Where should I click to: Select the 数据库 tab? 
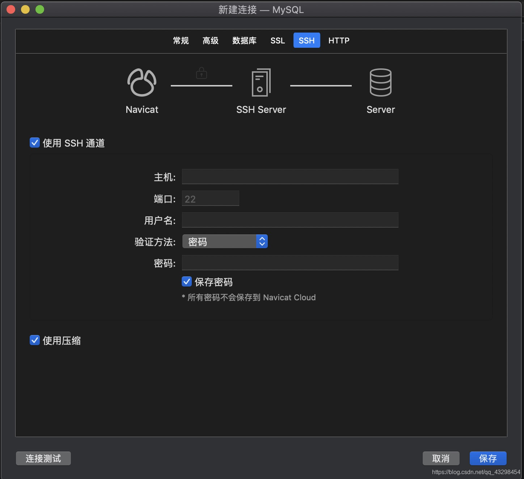tap(244, 41)
